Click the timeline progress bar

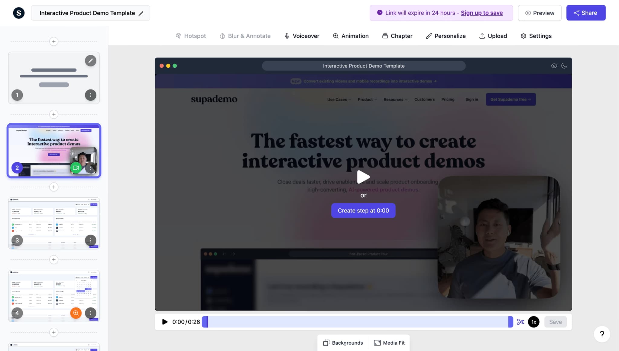click(357, 322)
